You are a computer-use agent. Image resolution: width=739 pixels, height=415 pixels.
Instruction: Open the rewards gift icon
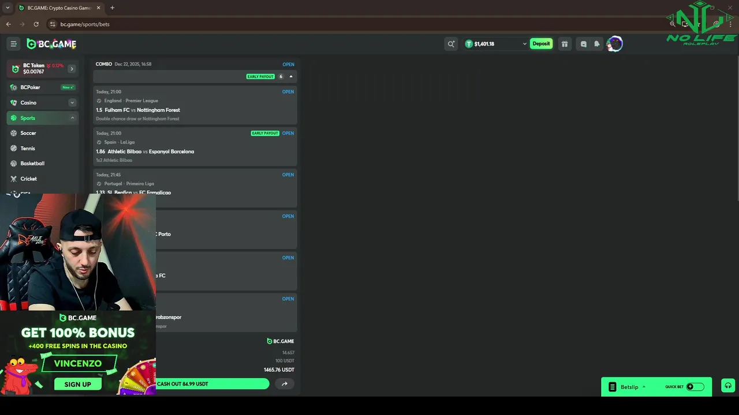565,44
